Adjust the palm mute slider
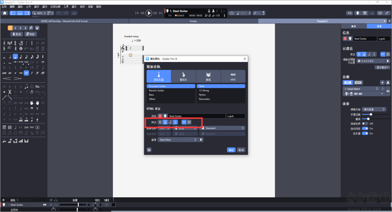 click(371, 114)
